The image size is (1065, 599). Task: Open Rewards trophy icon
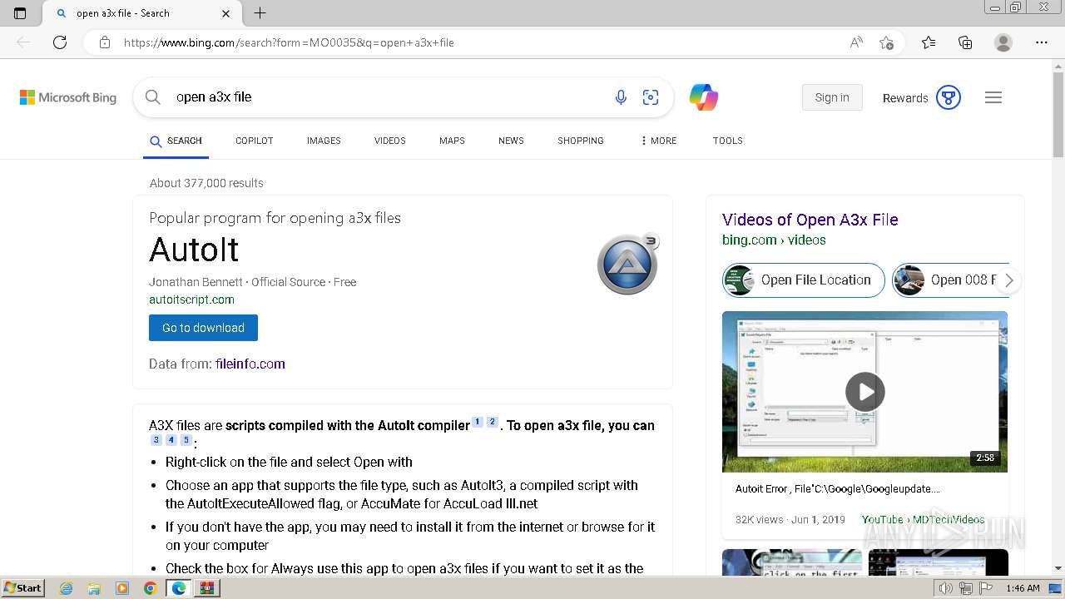949,97
